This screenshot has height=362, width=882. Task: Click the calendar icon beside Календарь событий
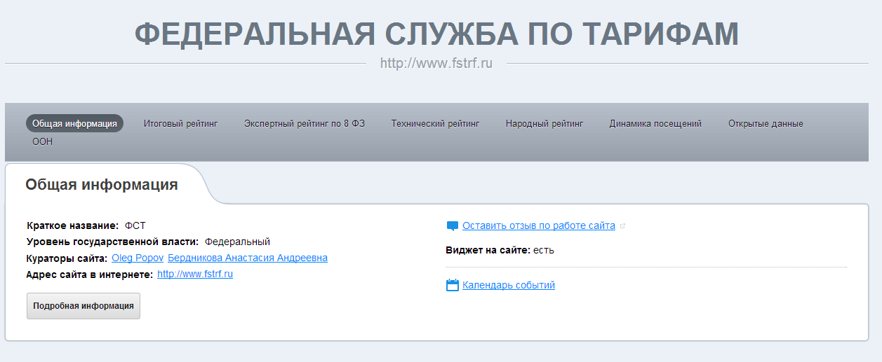pos(452,285)
